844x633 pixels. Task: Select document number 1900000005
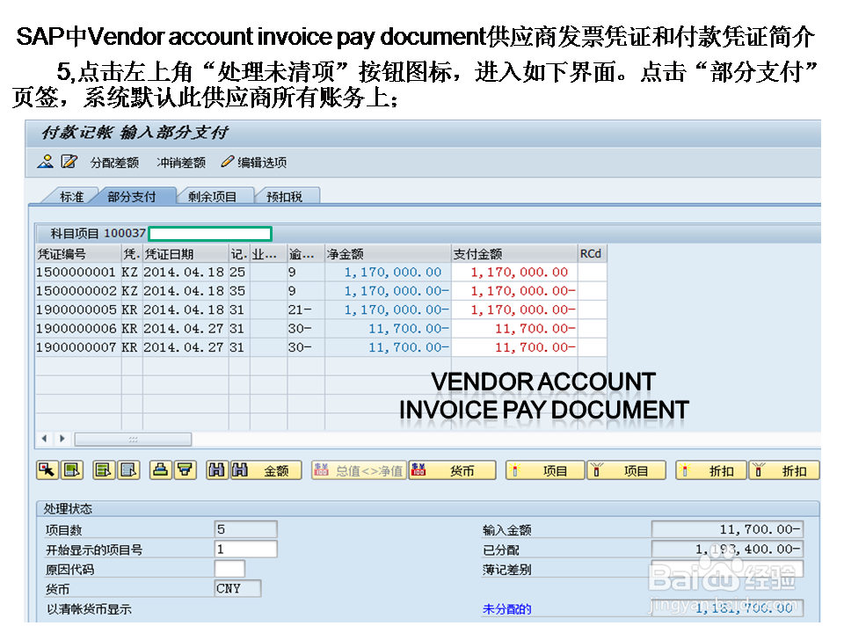(76, 309)
